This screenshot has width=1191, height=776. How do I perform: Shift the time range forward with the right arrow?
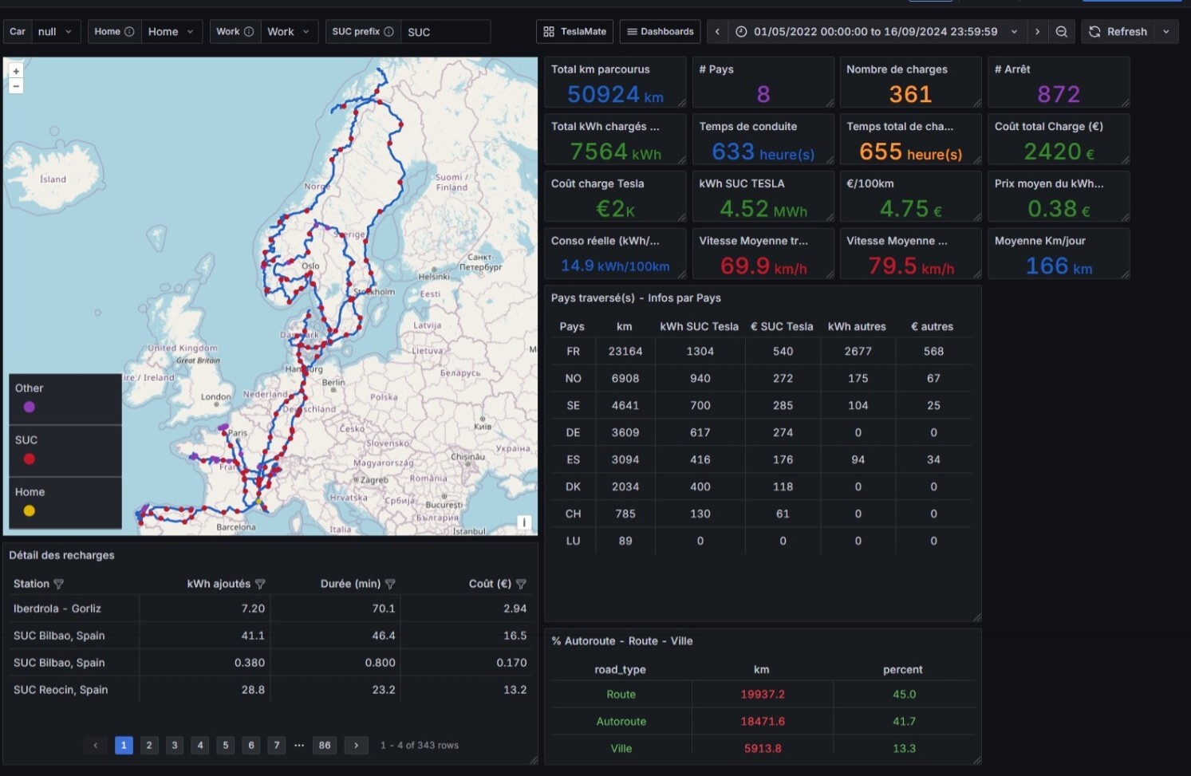[1037, 32]
